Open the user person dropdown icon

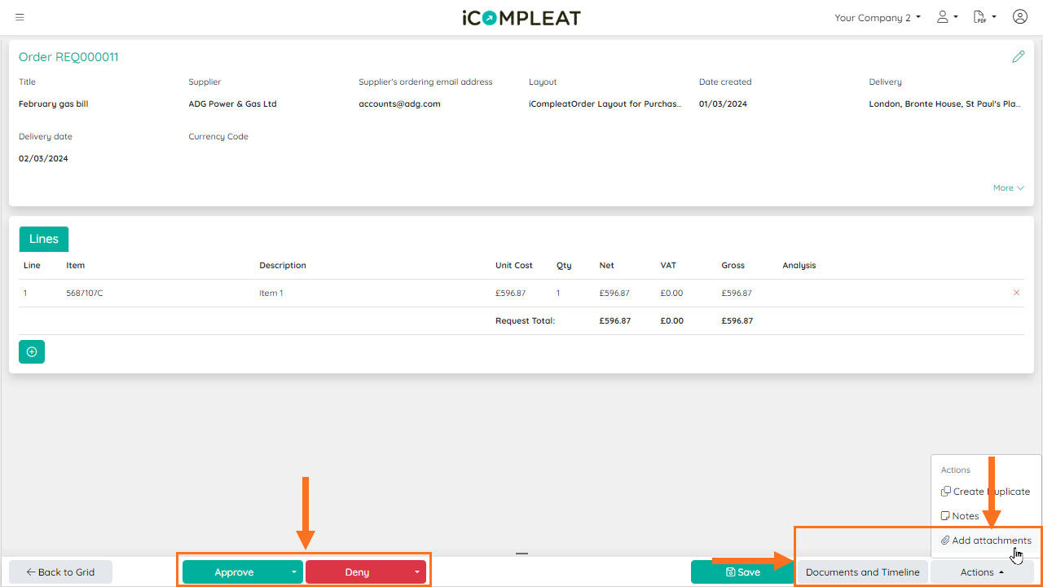[x=947, y=17]
